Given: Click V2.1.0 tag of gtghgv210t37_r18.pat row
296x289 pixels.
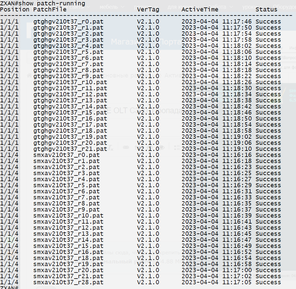Looking at the screenshot, I should (148, 131).
